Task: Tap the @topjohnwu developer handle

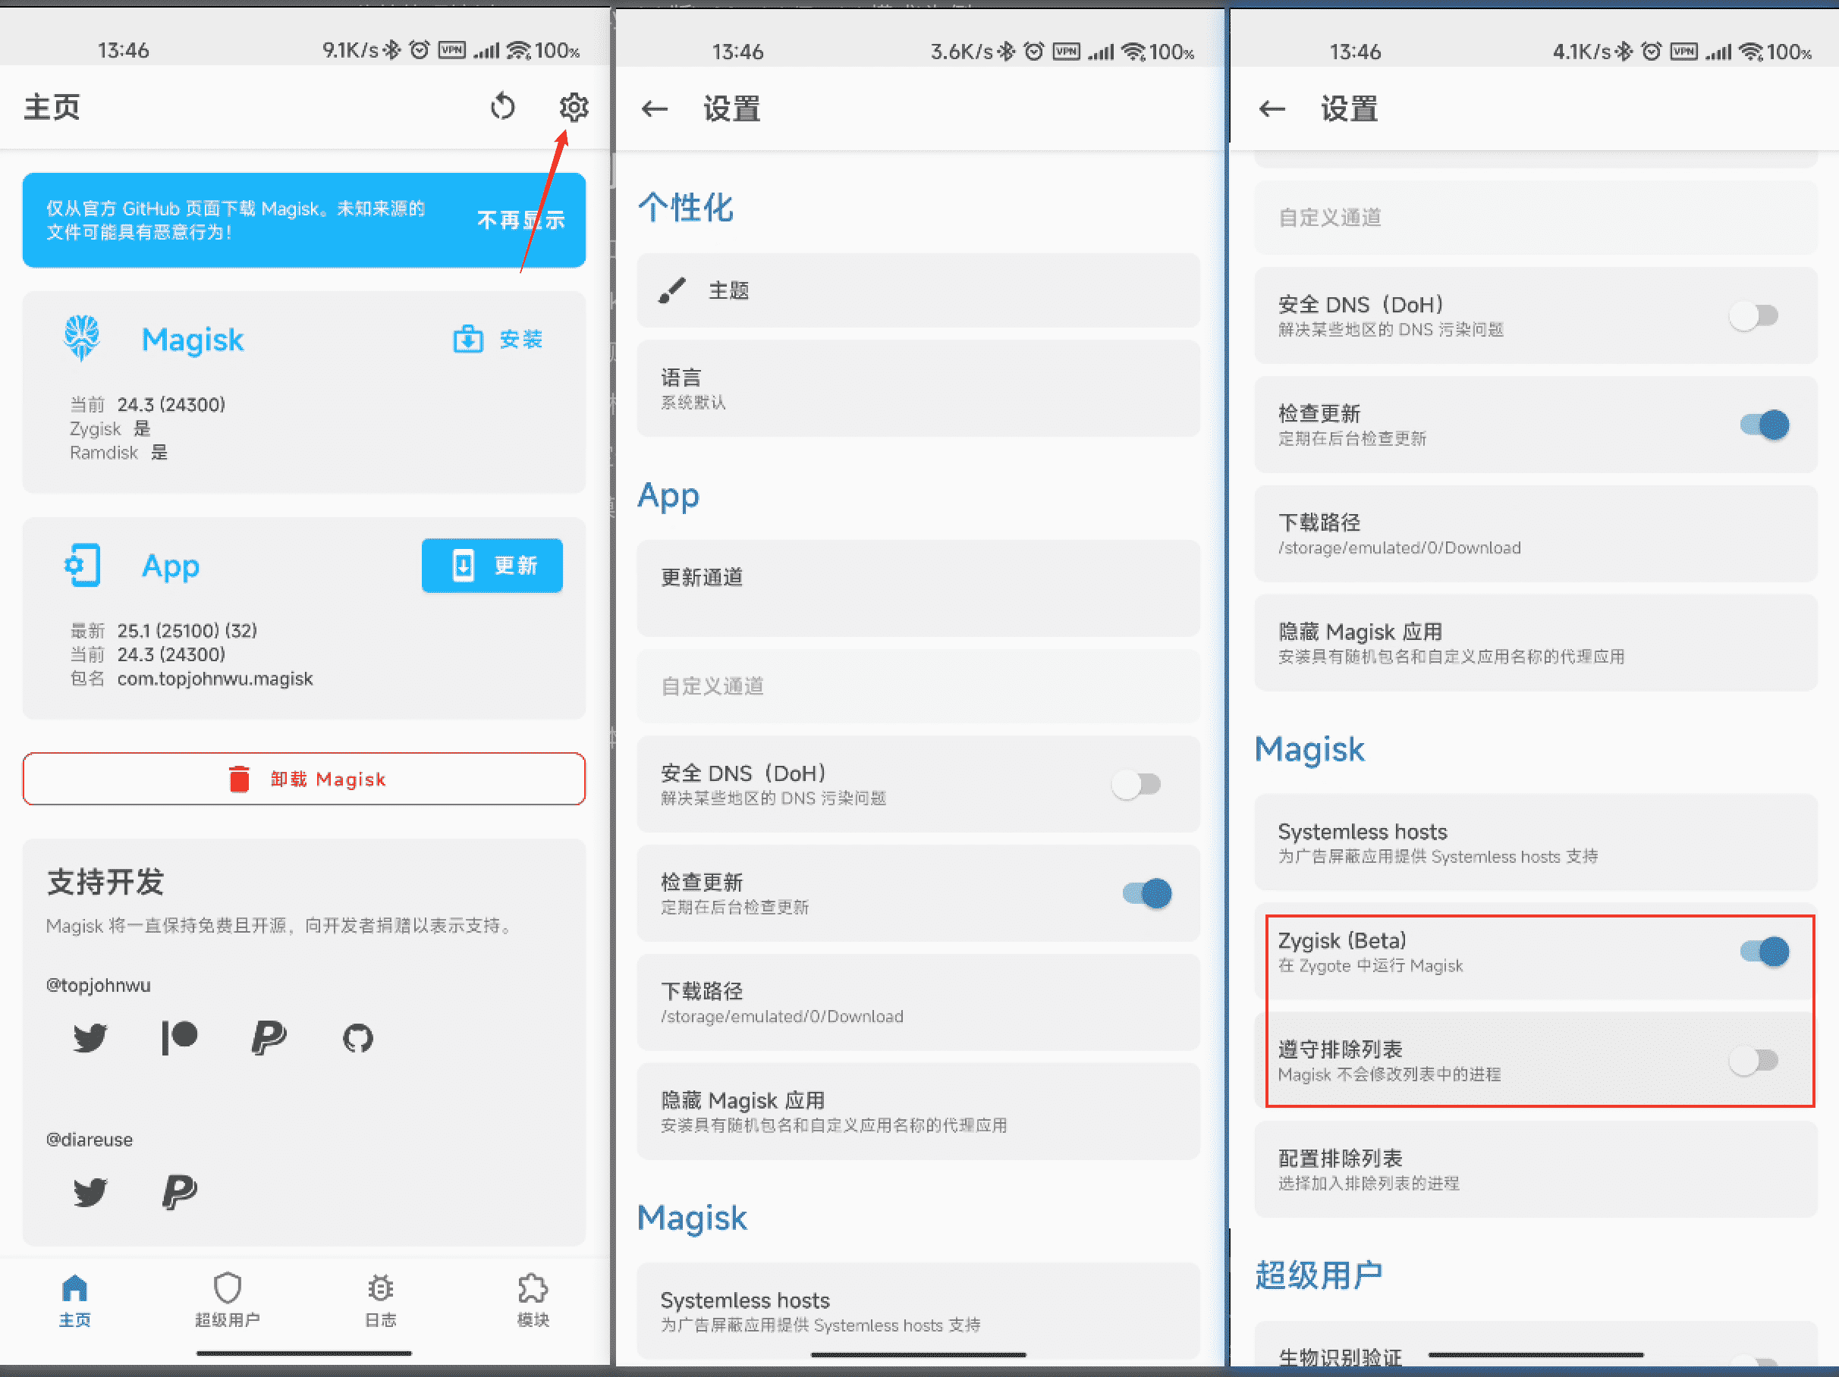Action: [98, 986]
